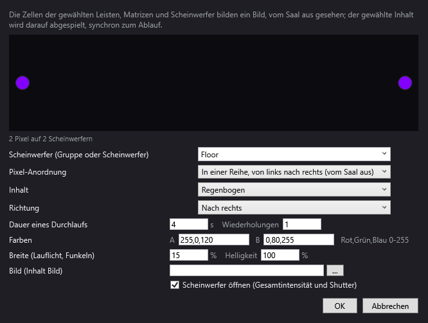Click the Dauer eines Durchlaufs input field
This screenshot has width=428, height=323.
[x=188, y=225]
